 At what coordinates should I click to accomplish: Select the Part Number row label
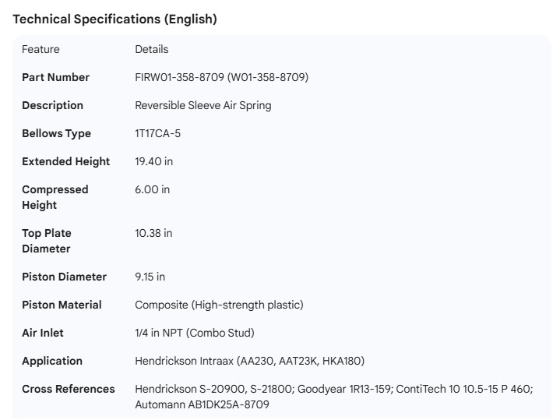[x=55, y=77]
